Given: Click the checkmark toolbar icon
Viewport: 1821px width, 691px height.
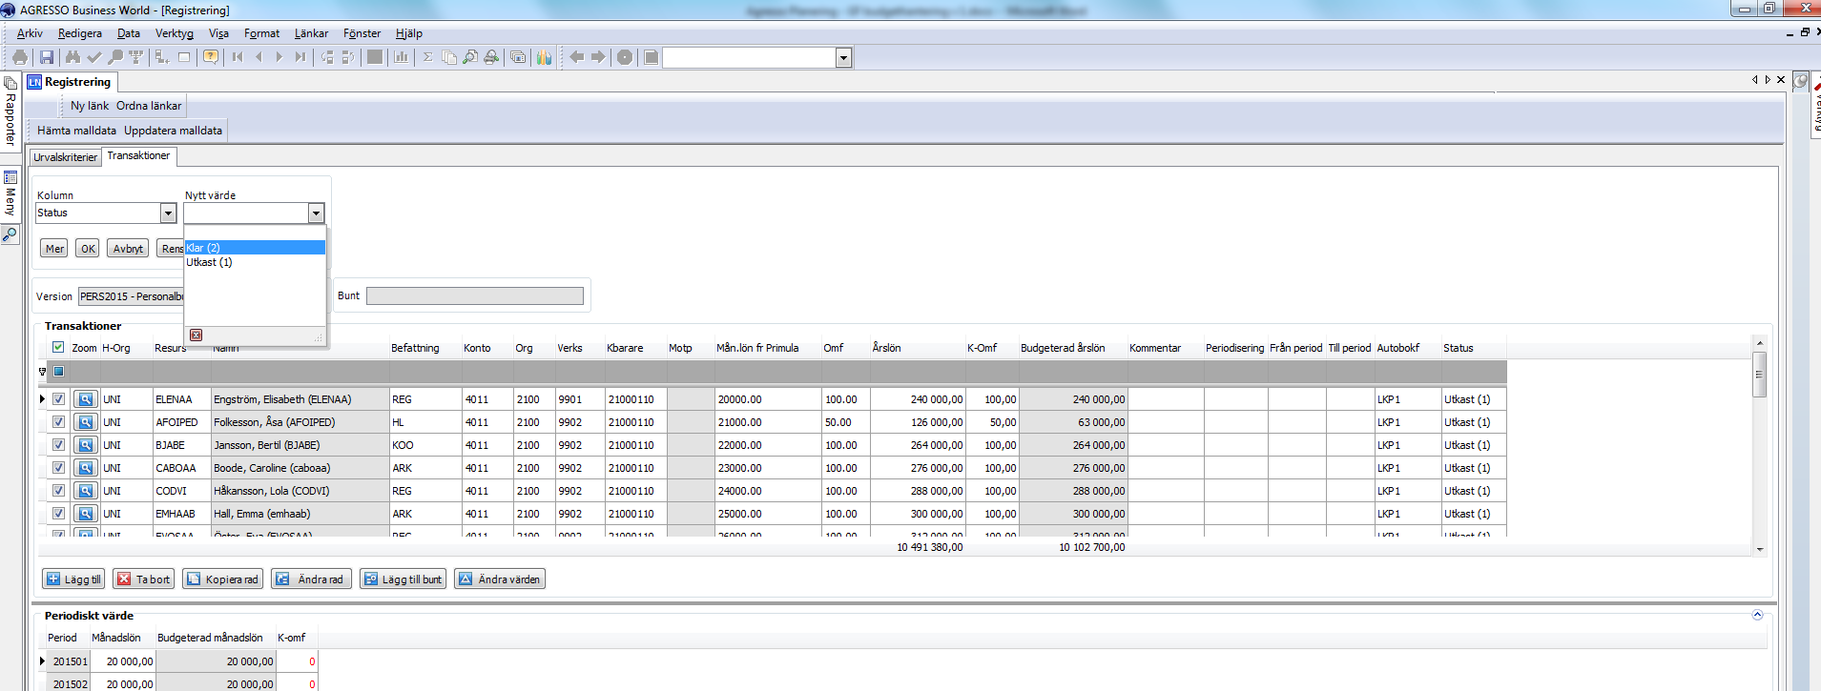Looking at the screenshot, I should (x=93, y=57).
